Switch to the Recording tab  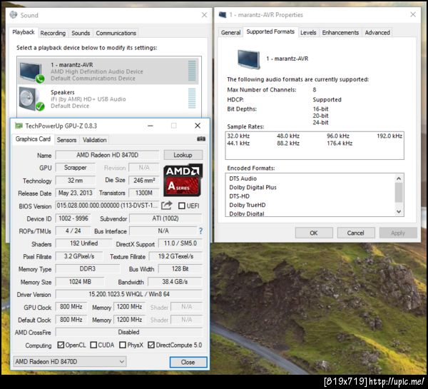click(53, 33)
